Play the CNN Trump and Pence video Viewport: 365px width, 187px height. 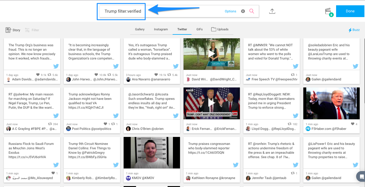pyautogui.click(x=212, y=103)
